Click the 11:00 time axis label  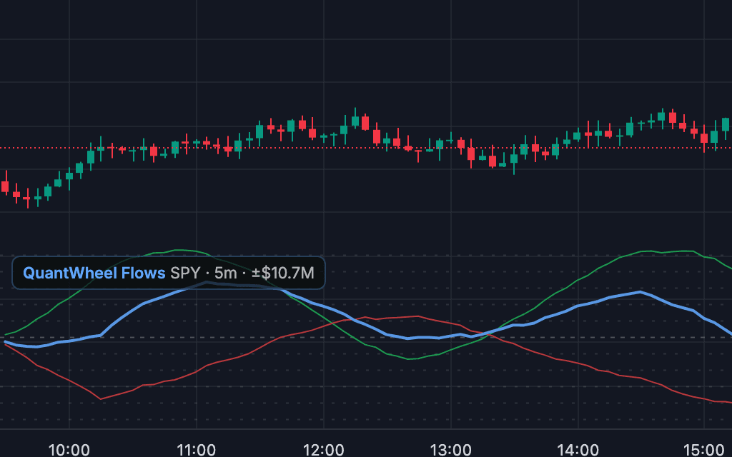[196, 450]
